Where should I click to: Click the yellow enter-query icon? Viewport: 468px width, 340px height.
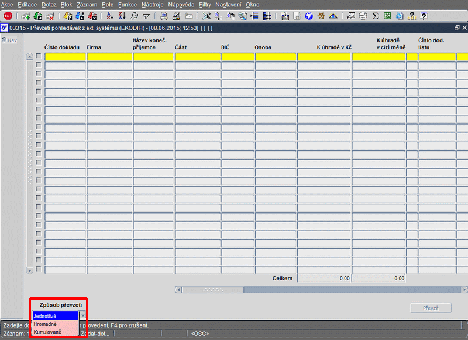68,16
